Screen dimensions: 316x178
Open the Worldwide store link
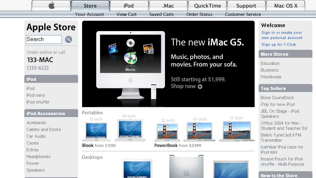[271, 77]
